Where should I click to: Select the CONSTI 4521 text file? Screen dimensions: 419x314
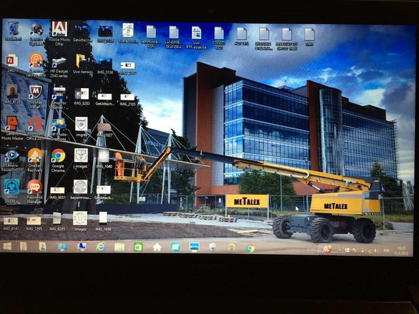coord(219,38)
